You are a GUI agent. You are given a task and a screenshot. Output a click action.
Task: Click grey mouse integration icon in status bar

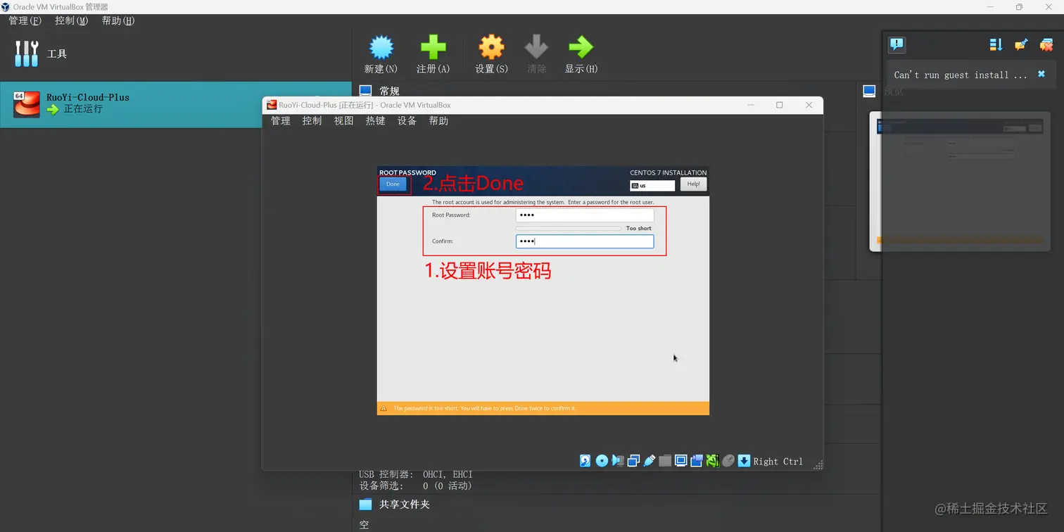pos(728,461)
